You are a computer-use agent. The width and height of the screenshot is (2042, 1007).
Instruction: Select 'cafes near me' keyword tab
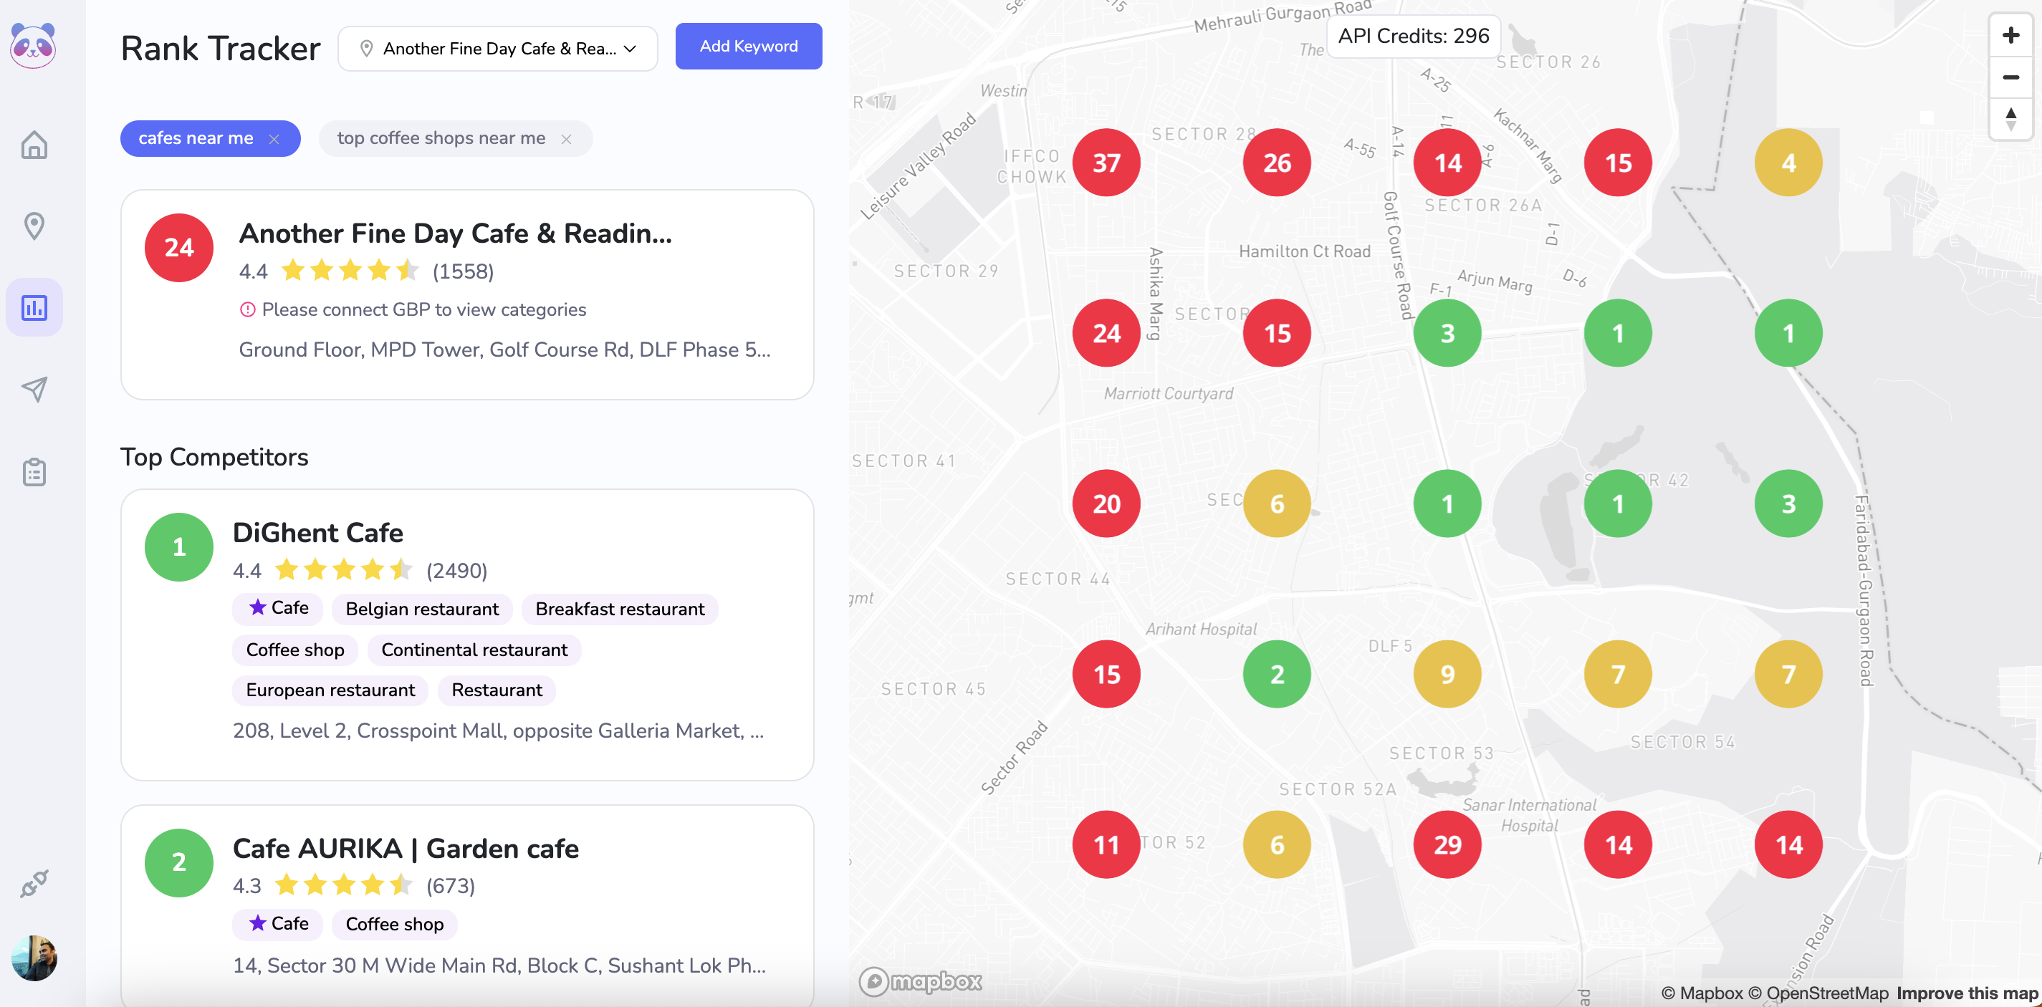tap(196, 139)
